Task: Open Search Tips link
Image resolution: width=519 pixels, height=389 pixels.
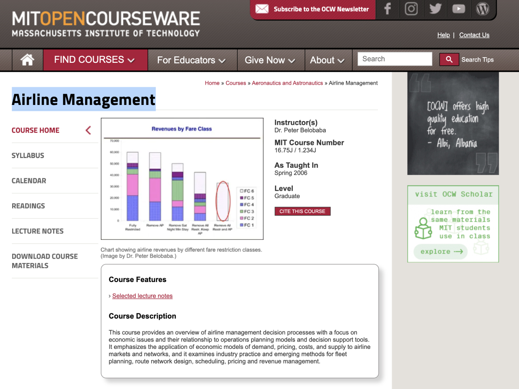Action: (x=478, y=60)
